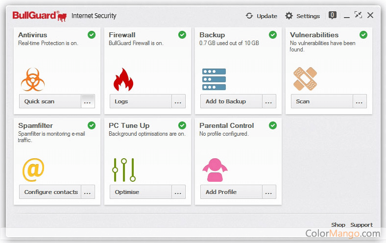This screenshot has height=243, width=386.
Task: Open more options beside Configure contacts
Action: [88, 192]
